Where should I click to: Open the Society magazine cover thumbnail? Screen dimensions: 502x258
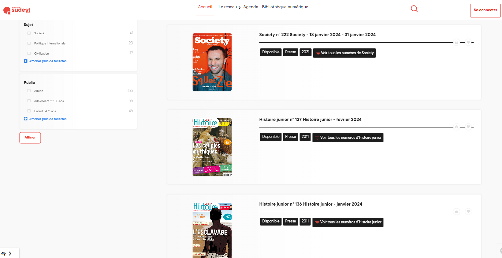pyautogui.click(x=212, y=62)
